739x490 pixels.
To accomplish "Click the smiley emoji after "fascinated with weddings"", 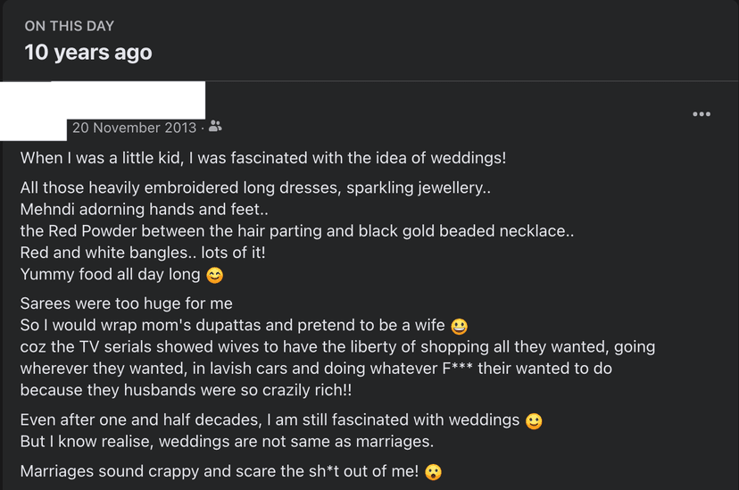I will tap(534, 420).
